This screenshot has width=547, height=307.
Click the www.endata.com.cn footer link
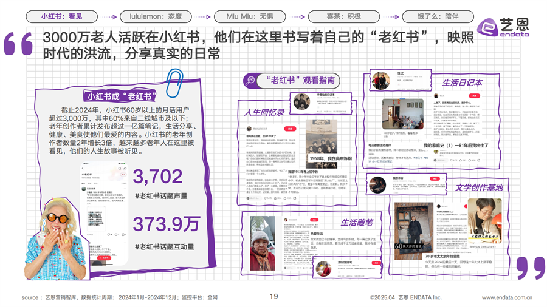tap(507, 297)
